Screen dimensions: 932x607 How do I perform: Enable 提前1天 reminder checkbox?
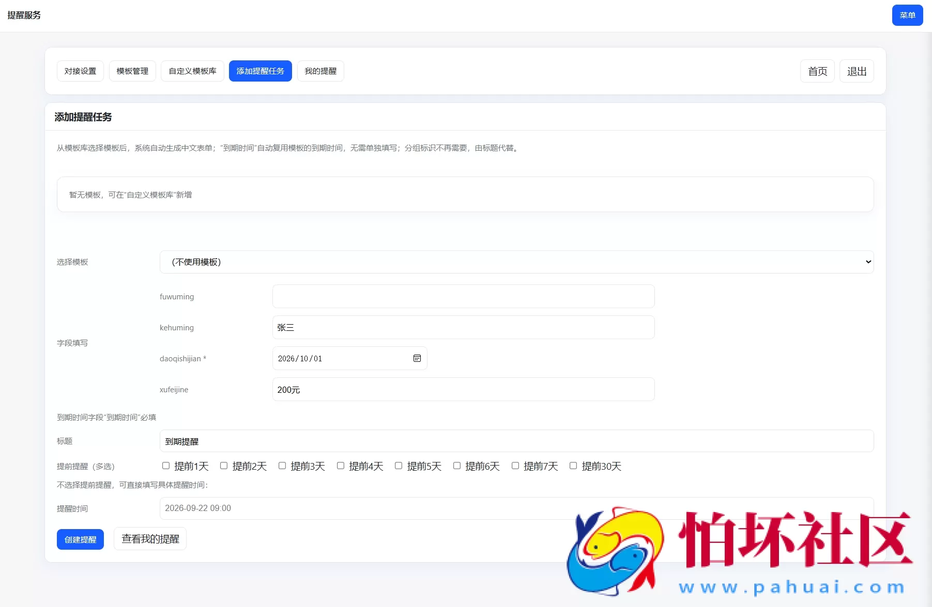166,466
